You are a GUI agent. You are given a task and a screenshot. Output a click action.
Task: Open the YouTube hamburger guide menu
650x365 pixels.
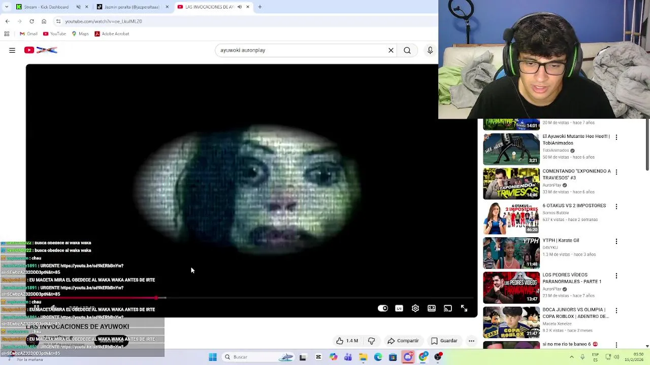pyautogui.click(x=12, y=50)
